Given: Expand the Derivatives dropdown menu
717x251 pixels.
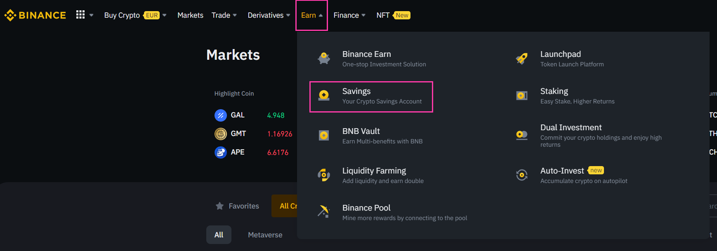Looking at the screenshot, I should [269, 15].
